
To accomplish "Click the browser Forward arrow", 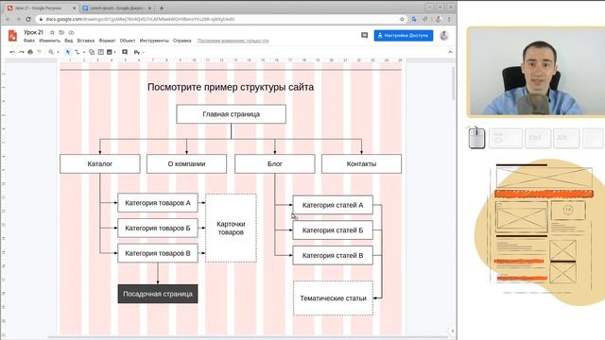I will pos(18,19).
